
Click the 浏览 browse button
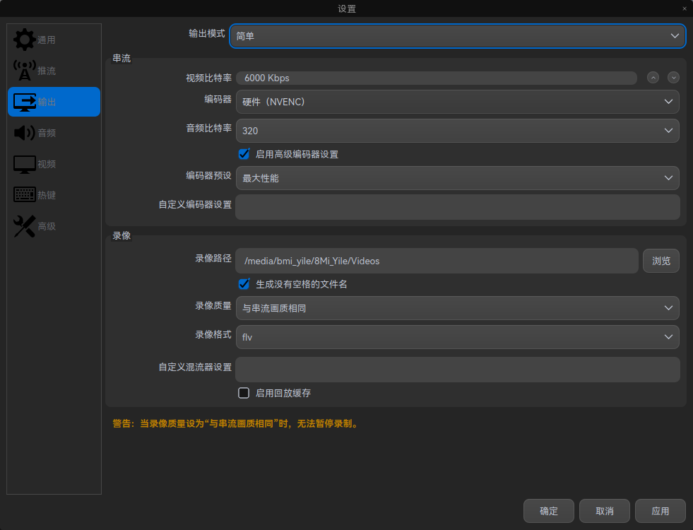(x=661, y=261)
